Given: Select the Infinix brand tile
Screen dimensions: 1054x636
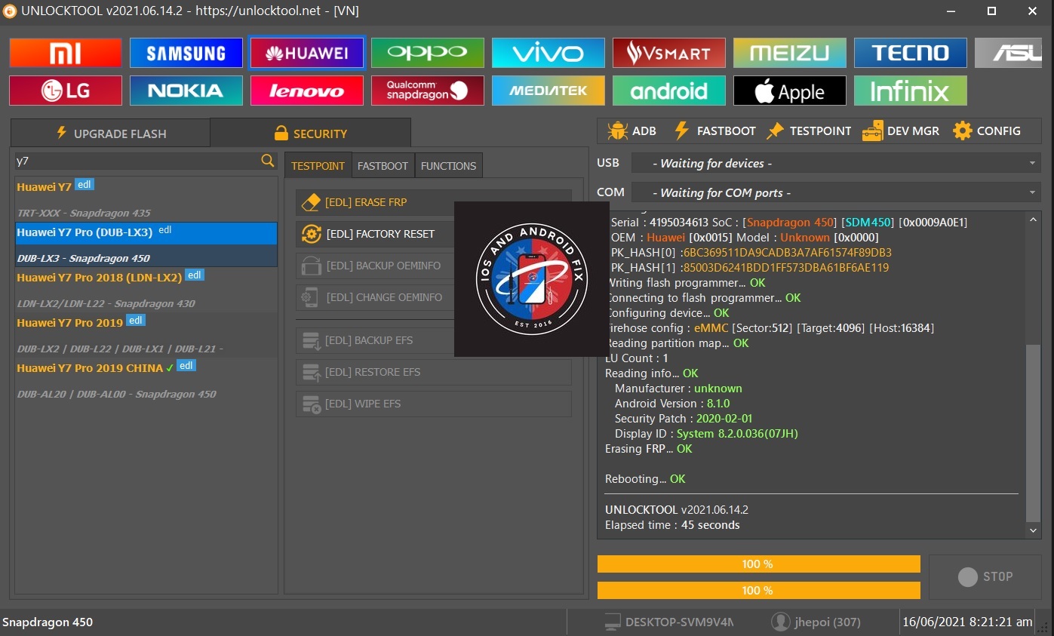Looking at the screenshot, I should (911, 91).
